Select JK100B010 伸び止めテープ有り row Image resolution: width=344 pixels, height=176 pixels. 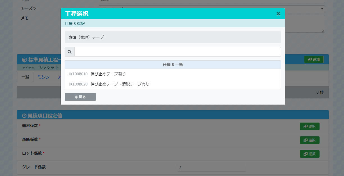click(x=173, y=74)
